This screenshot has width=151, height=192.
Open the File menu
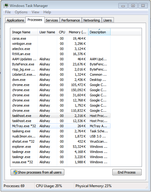(x=8, y=12)
